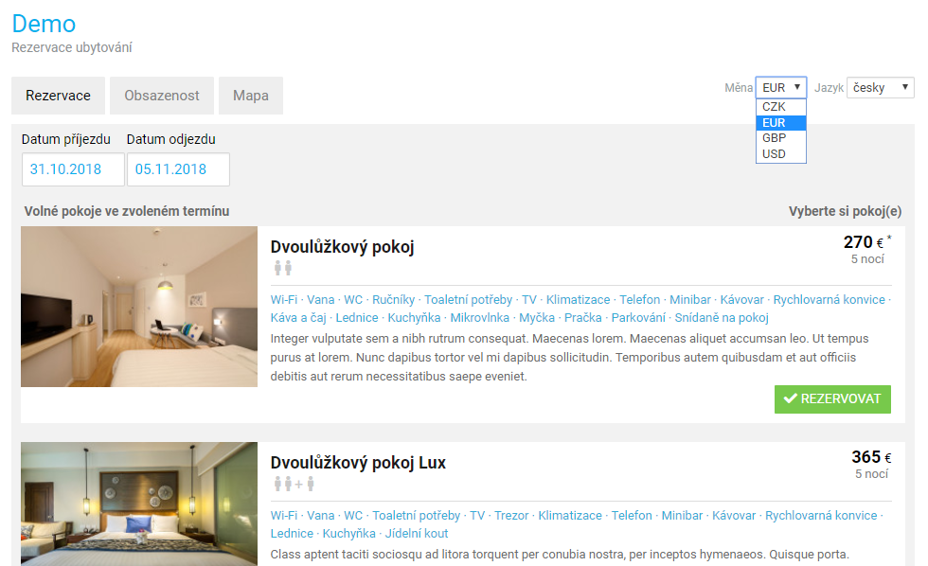Open photo of Dvoulůžkový pokoj Lux

pos(139,504)
